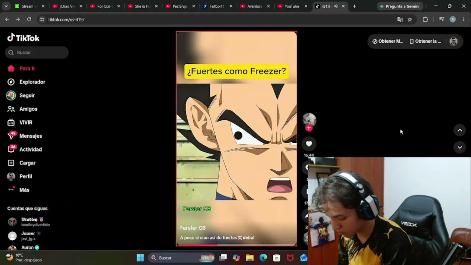Switch to the Por Qué browser tab
The width and height of the screenshot is (471, 265).
point(105,6)
